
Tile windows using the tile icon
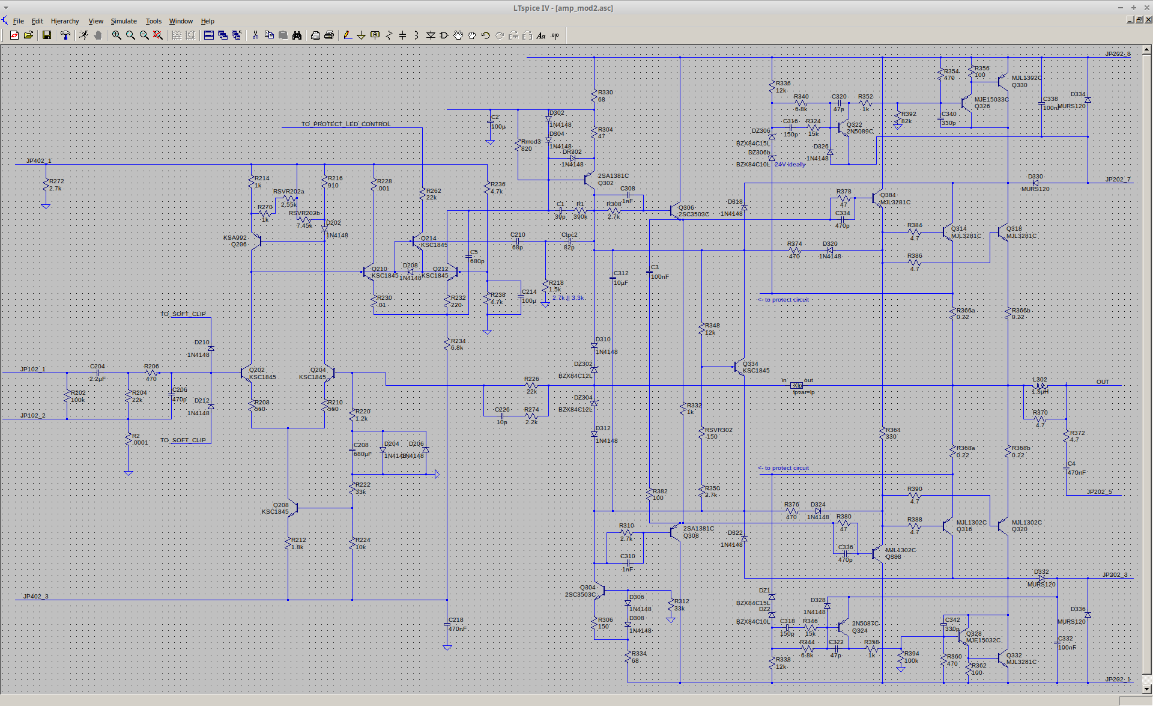click(209, 35)
